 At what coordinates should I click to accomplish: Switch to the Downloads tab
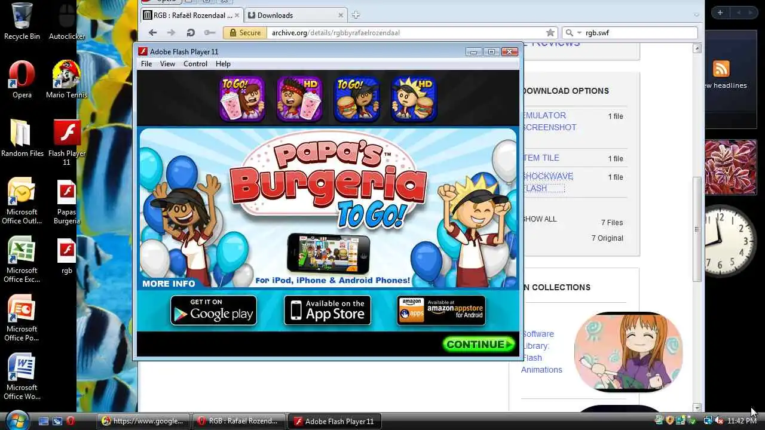pos(295,15)
